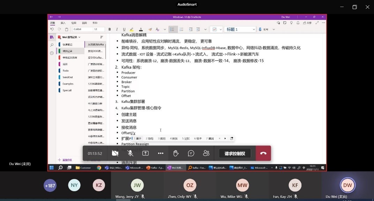Toggle the notebook navigation pane
The image size is (374, 201).
(x=52, y=37)
